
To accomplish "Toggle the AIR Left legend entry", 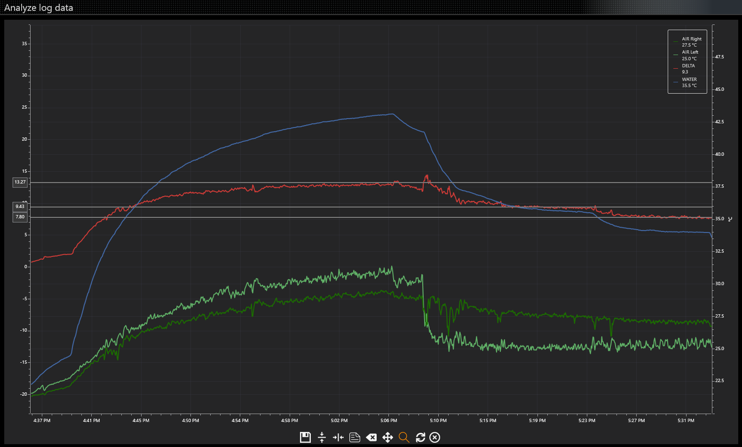I will coord(687,55).
